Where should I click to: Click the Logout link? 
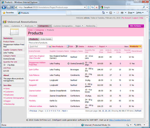pyautogui.click(x=135, y=18)
